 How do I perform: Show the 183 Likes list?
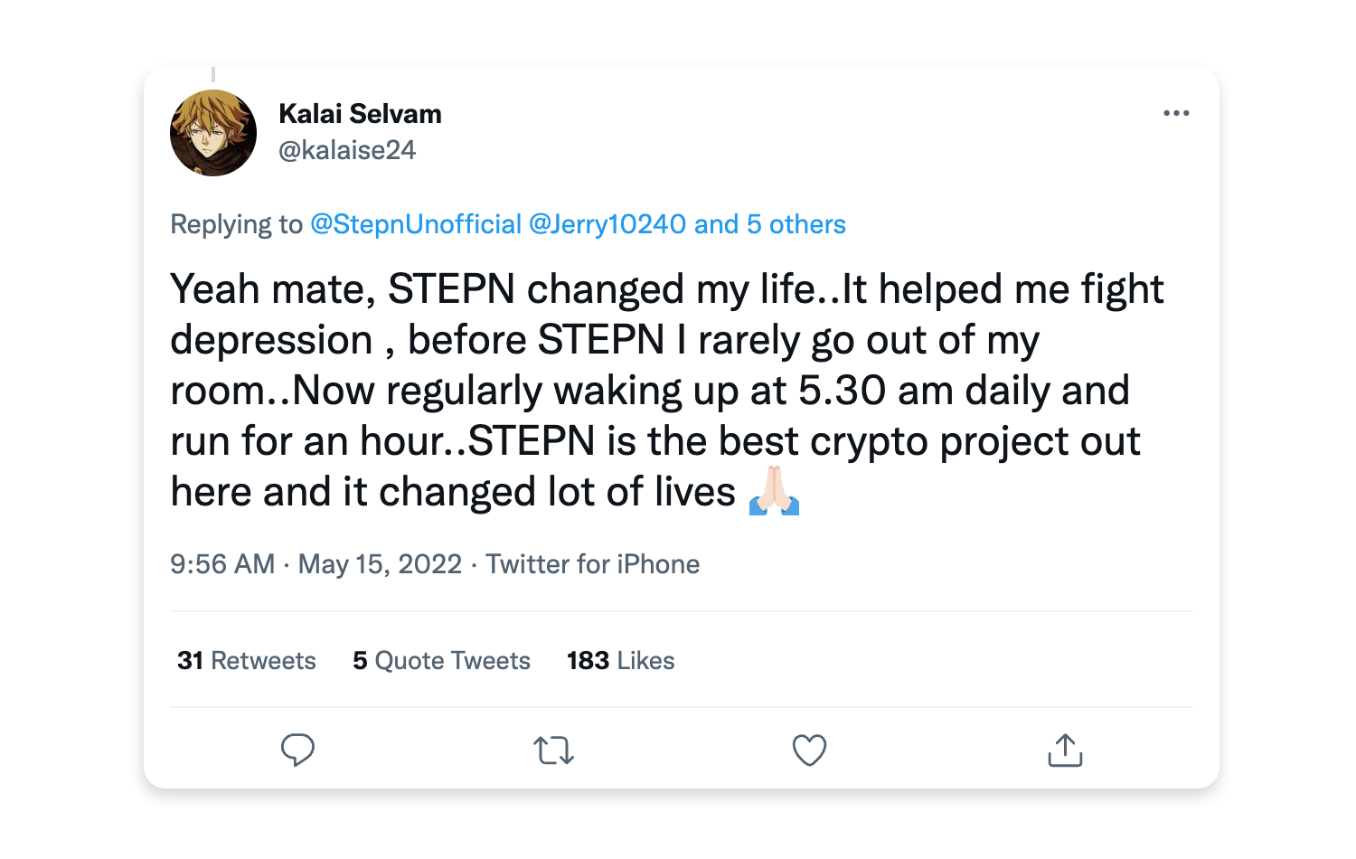point(620,661)
